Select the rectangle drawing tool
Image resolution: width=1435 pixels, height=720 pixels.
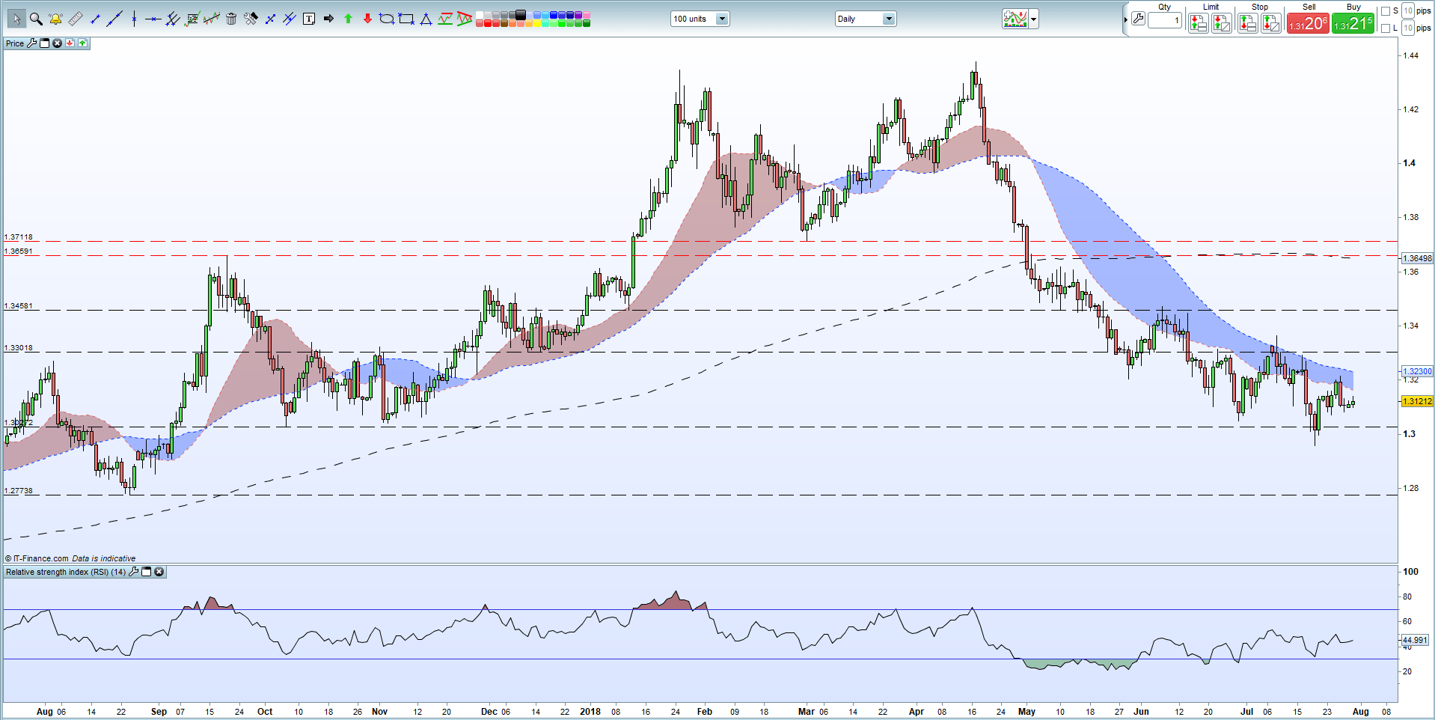(406, 19)
